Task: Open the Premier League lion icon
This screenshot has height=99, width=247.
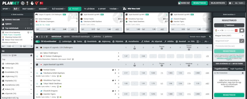Action: (32, 3)
